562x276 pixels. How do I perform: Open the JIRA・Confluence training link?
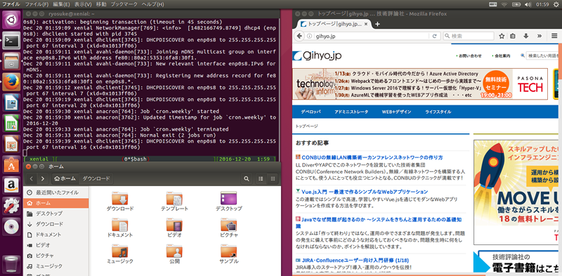[355, 261]
